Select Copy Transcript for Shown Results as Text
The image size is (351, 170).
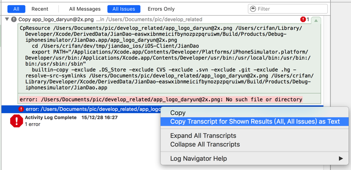pos(254,121)
